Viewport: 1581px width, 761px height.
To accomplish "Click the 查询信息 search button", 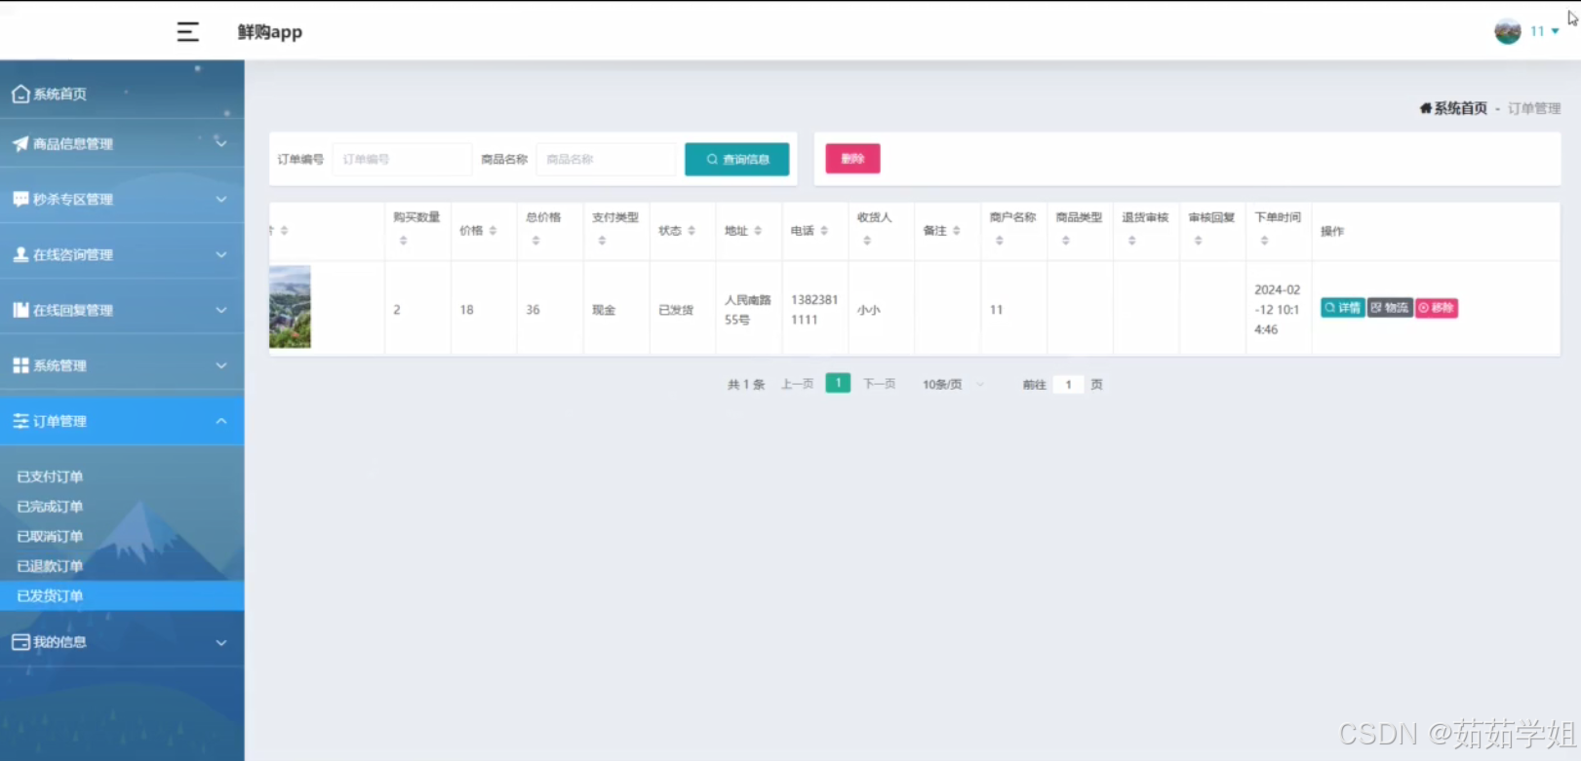I will pos(737,159).
